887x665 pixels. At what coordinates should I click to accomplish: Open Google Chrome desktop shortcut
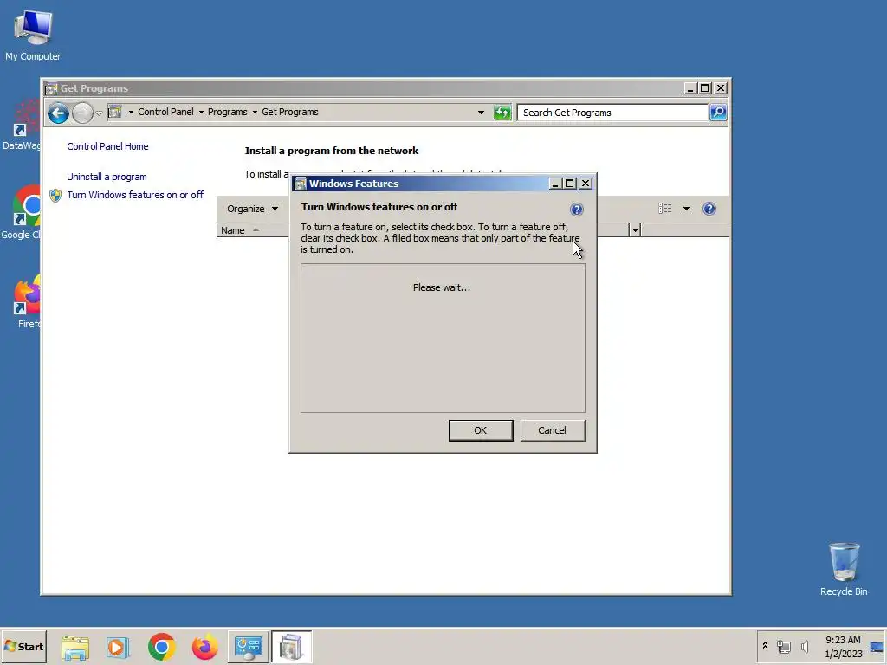[x=22, y=212]
